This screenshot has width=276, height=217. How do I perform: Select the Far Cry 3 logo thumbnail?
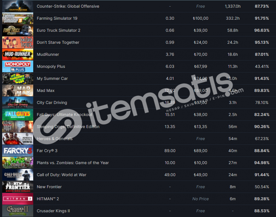click(x=18, y=151)
